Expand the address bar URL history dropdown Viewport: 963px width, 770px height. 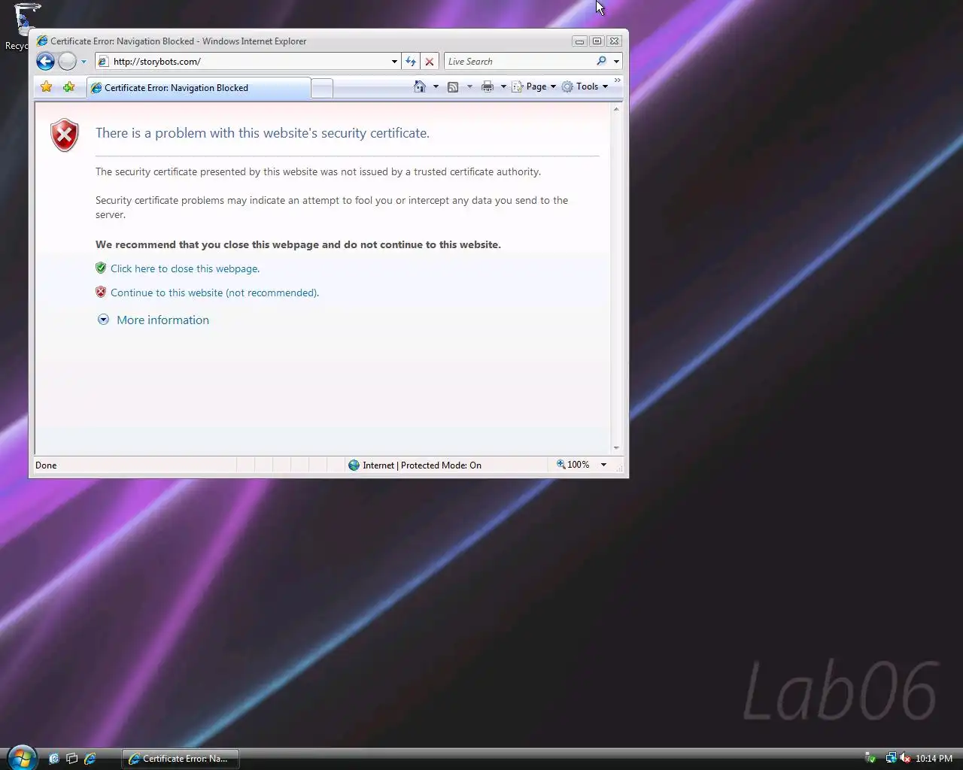point(394,62)
